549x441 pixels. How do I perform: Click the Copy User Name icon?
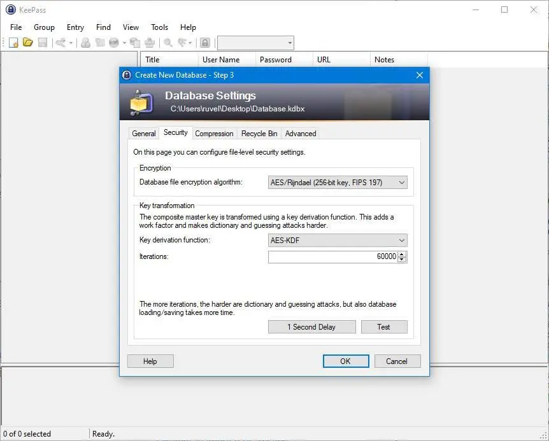tap(85, 43)
